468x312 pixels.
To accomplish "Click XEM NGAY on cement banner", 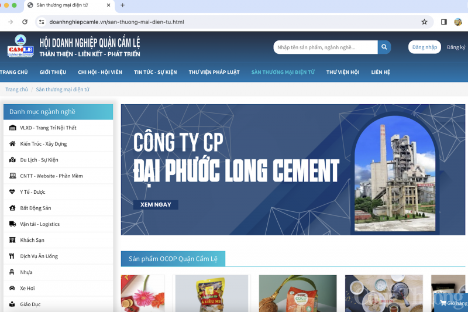I will click(x=156, y=205).
